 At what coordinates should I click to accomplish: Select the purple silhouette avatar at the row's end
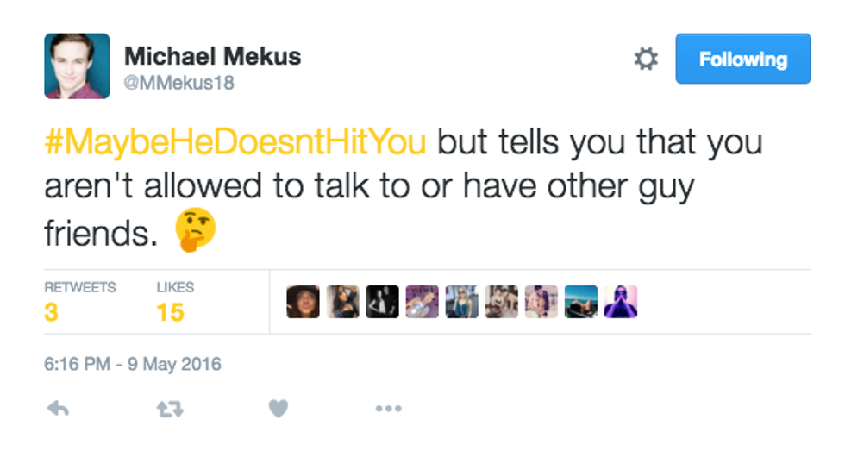(x=621, y=302)
